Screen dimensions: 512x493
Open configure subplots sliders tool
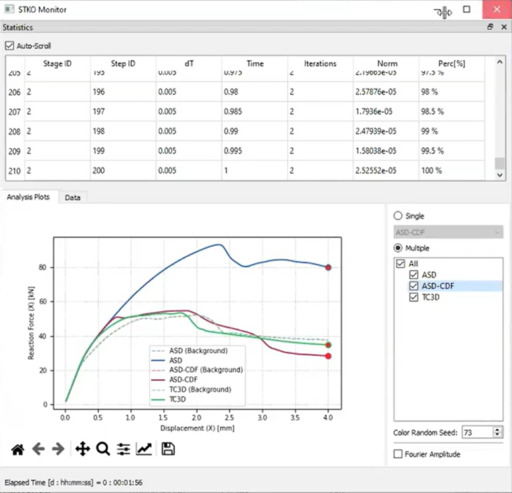pyautogui.click(x=124, y=449)
